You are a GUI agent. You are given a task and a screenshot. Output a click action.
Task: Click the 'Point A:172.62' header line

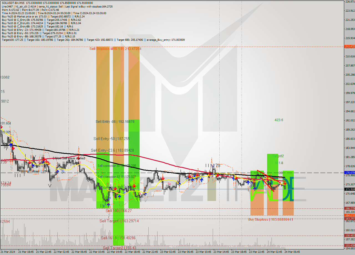point(30,10)
